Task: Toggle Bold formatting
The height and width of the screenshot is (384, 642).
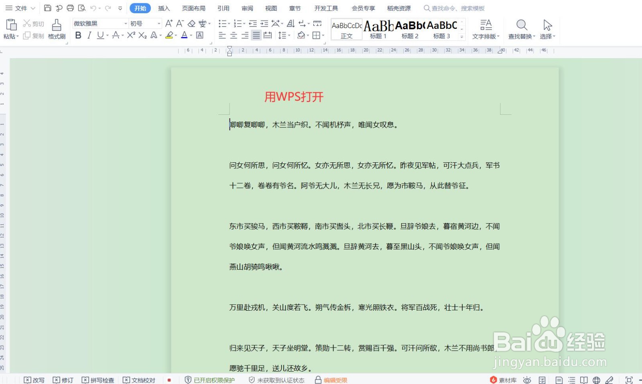Action: [78, 35]
